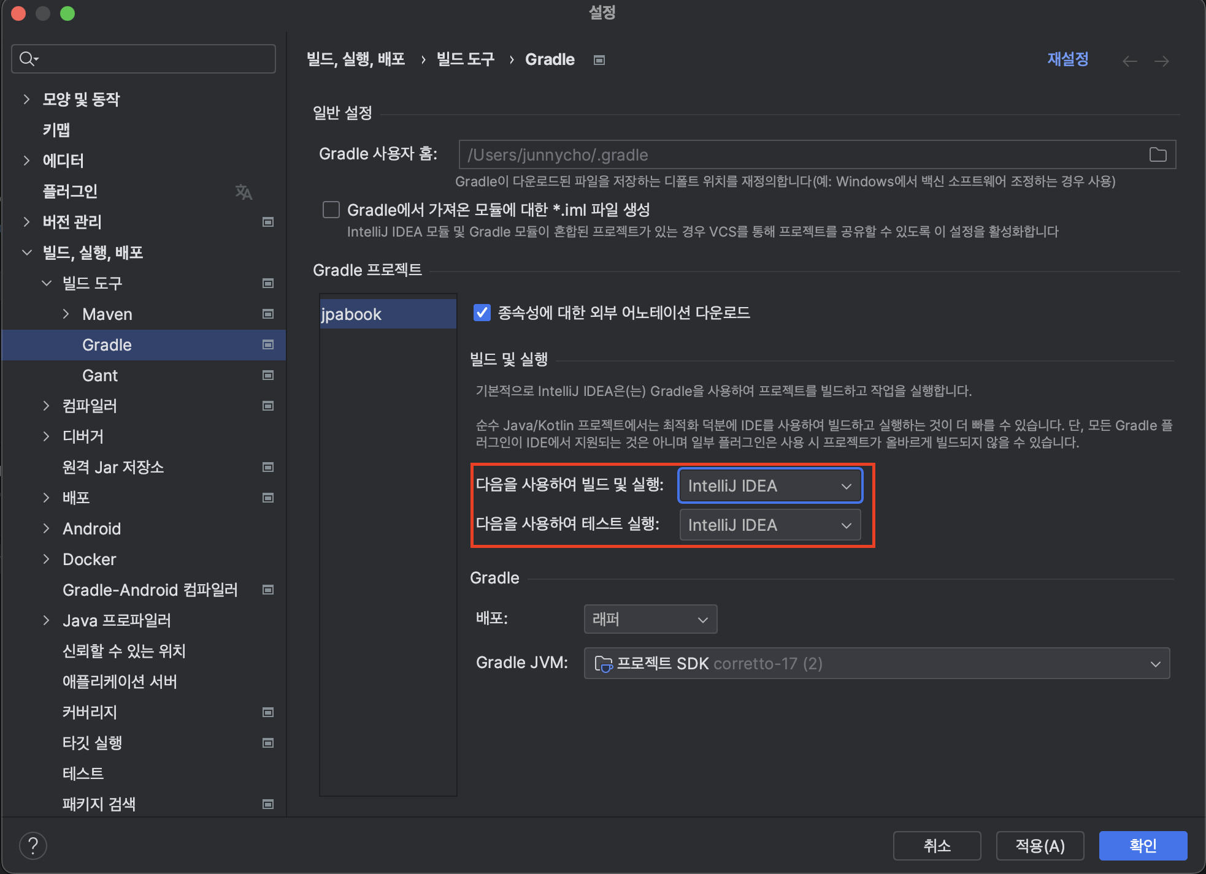Click the search magnifier icon in settings
1206x874 pixels.
tap(28, 59)
